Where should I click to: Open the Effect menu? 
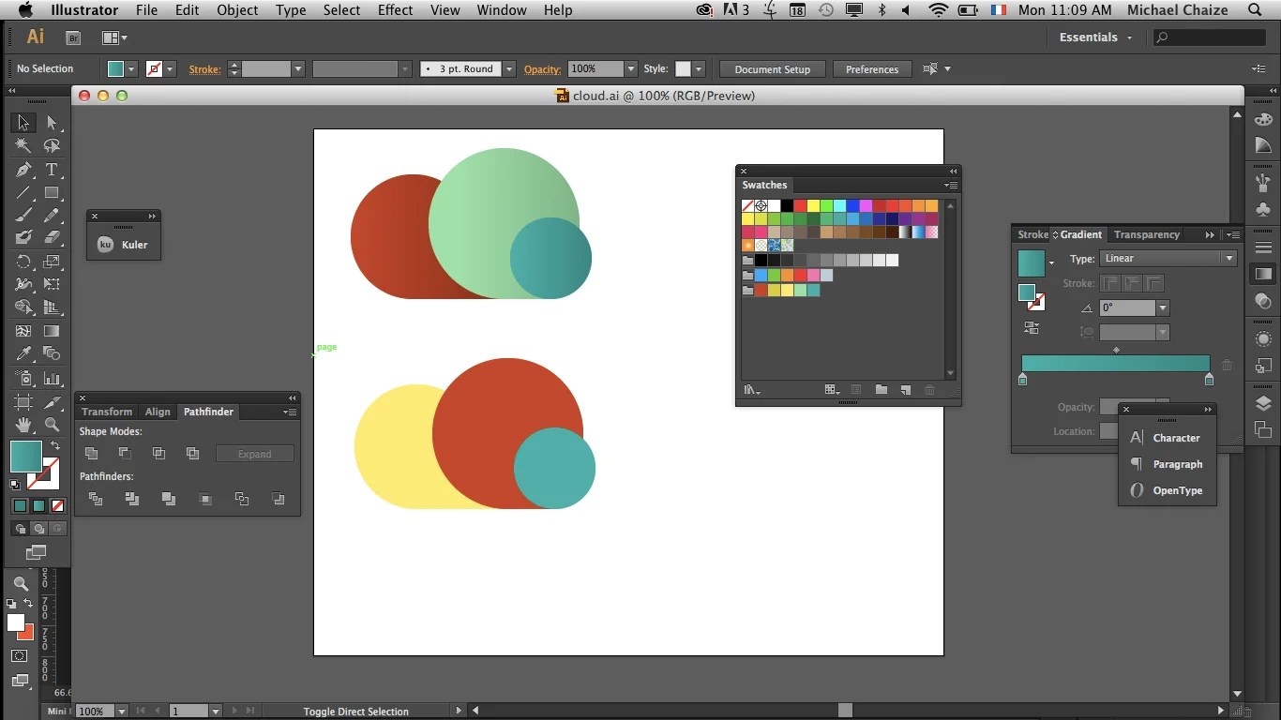click(x=395, y=10)
